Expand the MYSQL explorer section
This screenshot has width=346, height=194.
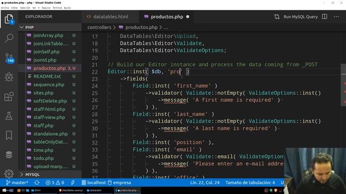[50, 175]
